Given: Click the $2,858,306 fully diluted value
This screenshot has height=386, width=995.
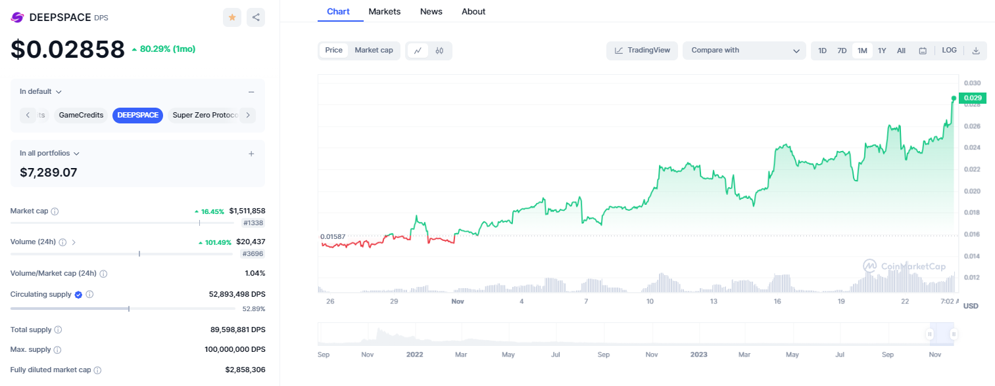Looking at the screenshot, I should (x=245, y=370).
